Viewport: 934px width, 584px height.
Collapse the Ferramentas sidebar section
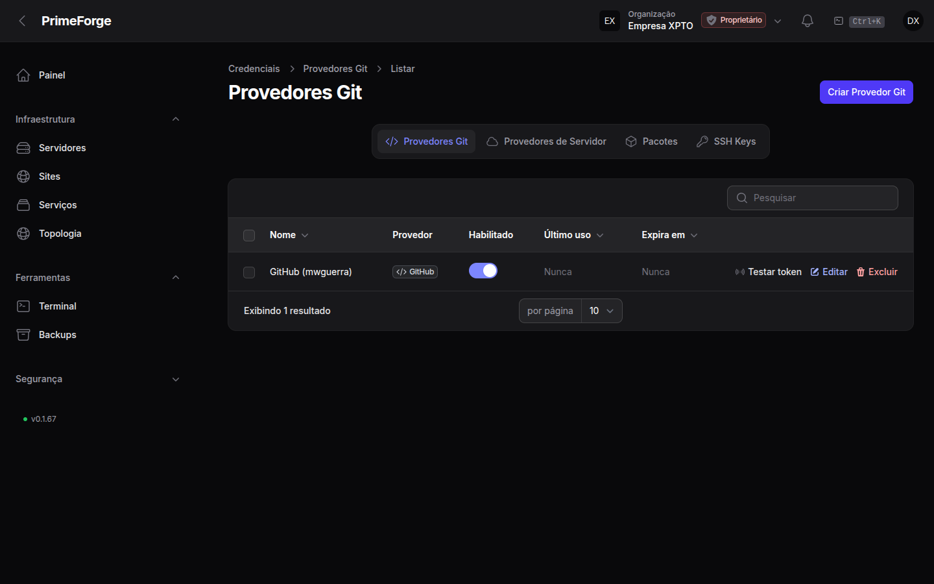176,278
